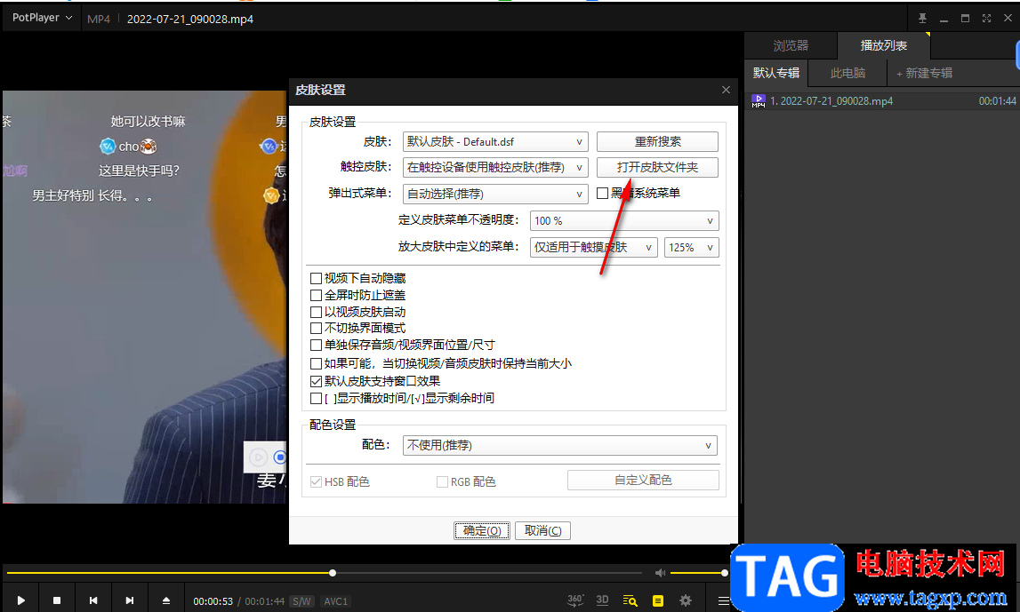Screen dimensions: 1020x612
Task: Expand the 仅适用于触摸皮肤 dropdown
Action: (x=593, y=248)
